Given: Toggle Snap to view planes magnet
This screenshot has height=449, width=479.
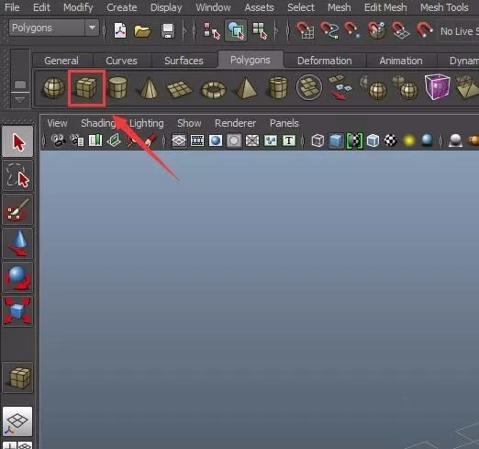Looking at the screenshot, I should click(x=400, y=30).
